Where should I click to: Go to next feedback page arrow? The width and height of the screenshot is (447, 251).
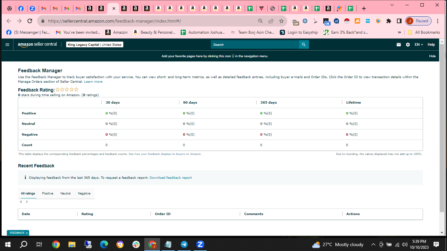pyautogui.click(x=27, y=202)
